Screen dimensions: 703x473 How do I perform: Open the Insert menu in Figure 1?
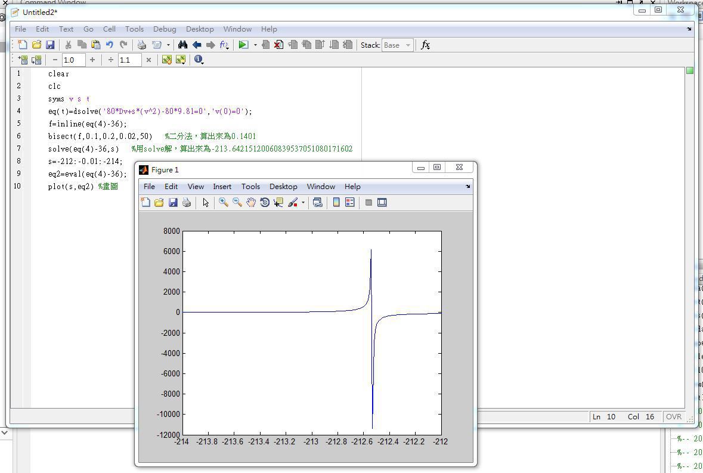point(222,187)
